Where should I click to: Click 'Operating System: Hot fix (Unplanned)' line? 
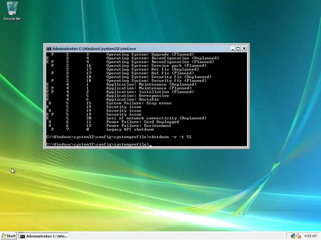tap(153, 69)
